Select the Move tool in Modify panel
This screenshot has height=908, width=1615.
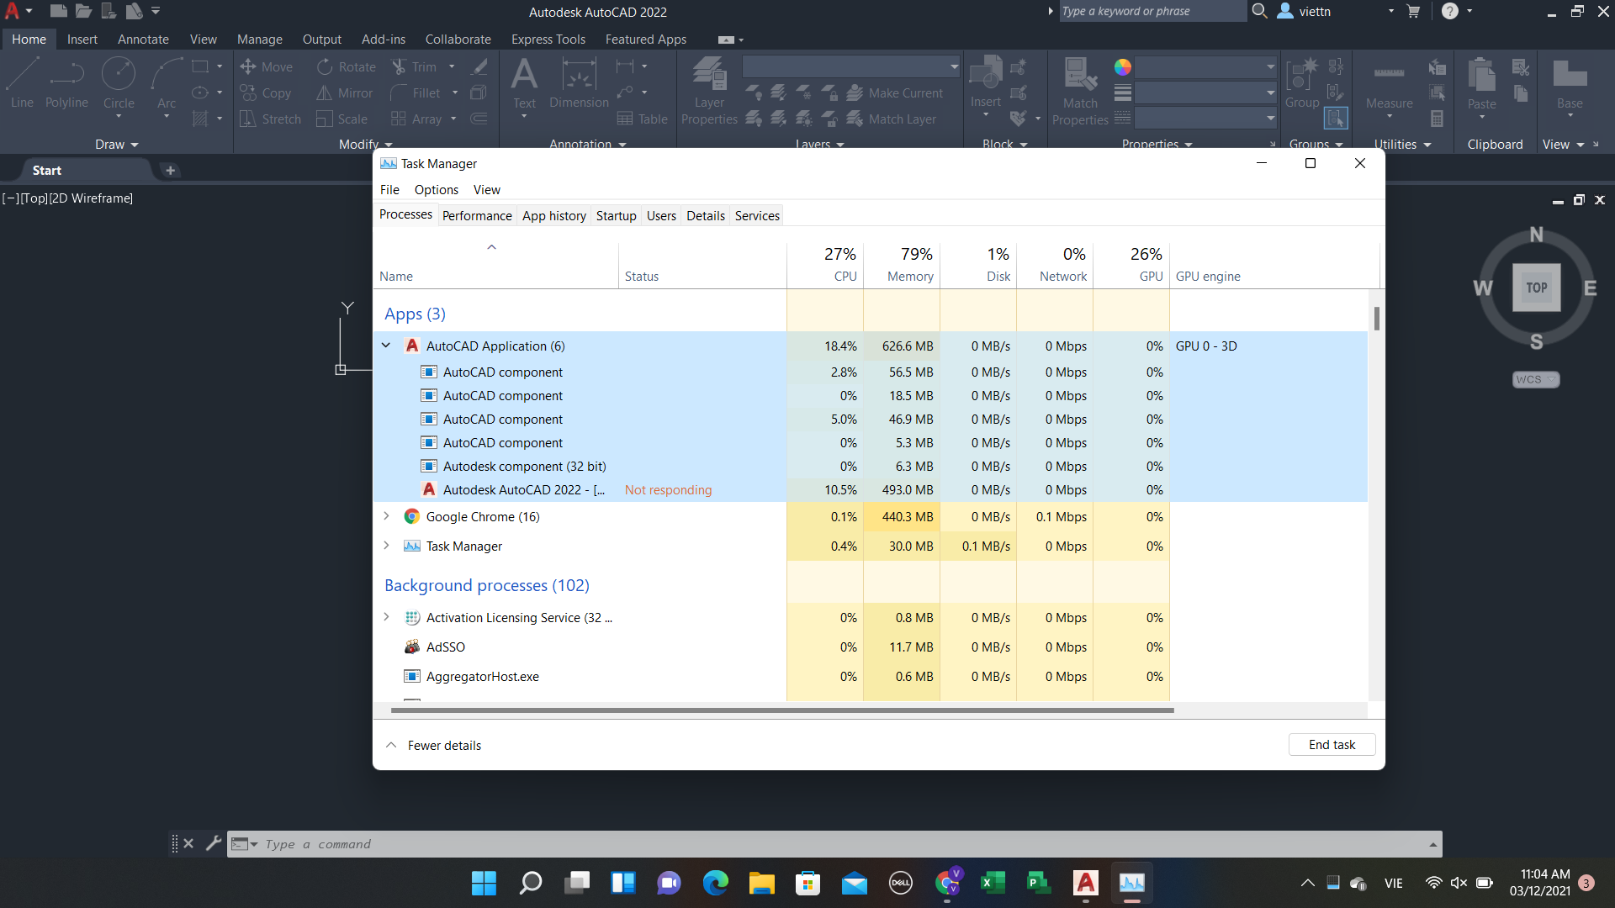(x=267, y=66)
